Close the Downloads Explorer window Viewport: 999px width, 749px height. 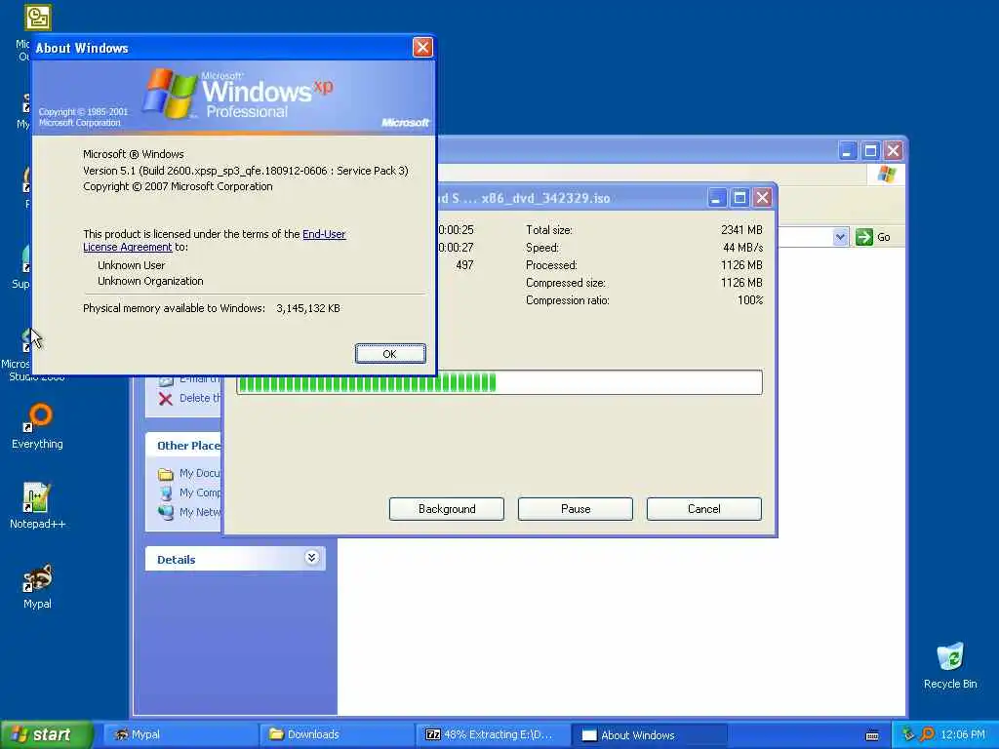(x=894, y=151)
